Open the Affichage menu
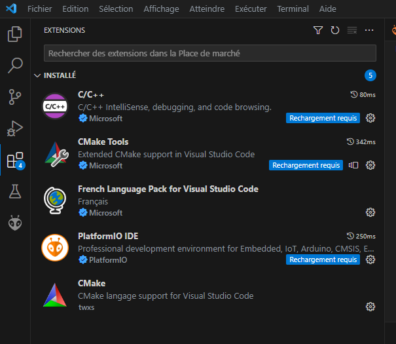The height and width of the screenshot is (344, 396). point(162,9)
